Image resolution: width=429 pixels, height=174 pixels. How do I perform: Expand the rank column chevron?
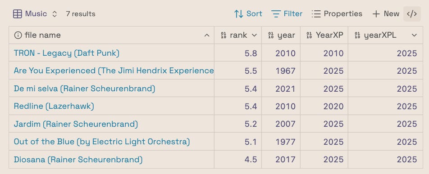(254, 35)
